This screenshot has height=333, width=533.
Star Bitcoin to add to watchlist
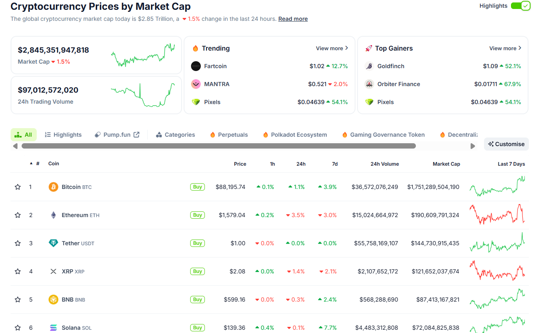coord(18,187)
